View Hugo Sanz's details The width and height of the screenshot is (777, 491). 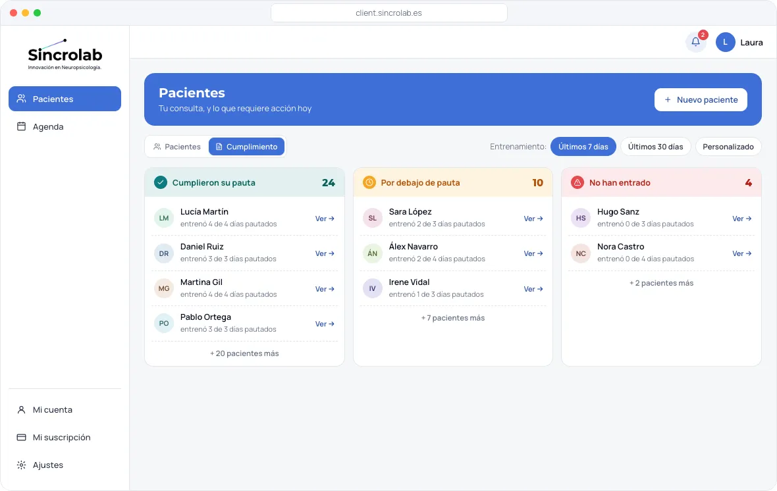tap(742, 219)
